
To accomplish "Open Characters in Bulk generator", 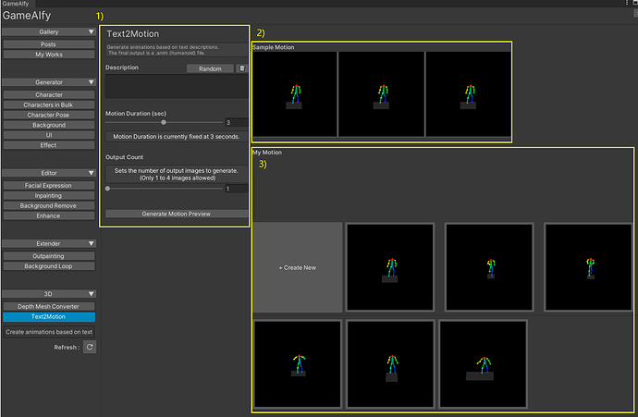I will pos(49,104).
